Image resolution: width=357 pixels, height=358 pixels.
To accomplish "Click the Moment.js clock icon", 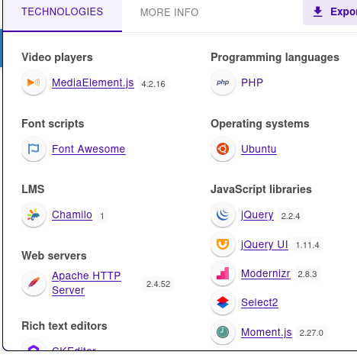I will click(223, 332).
